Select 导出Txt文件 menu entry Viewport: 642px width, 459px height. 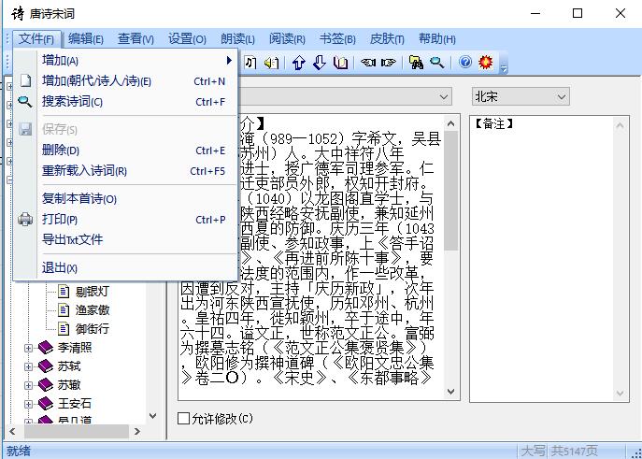72,240
